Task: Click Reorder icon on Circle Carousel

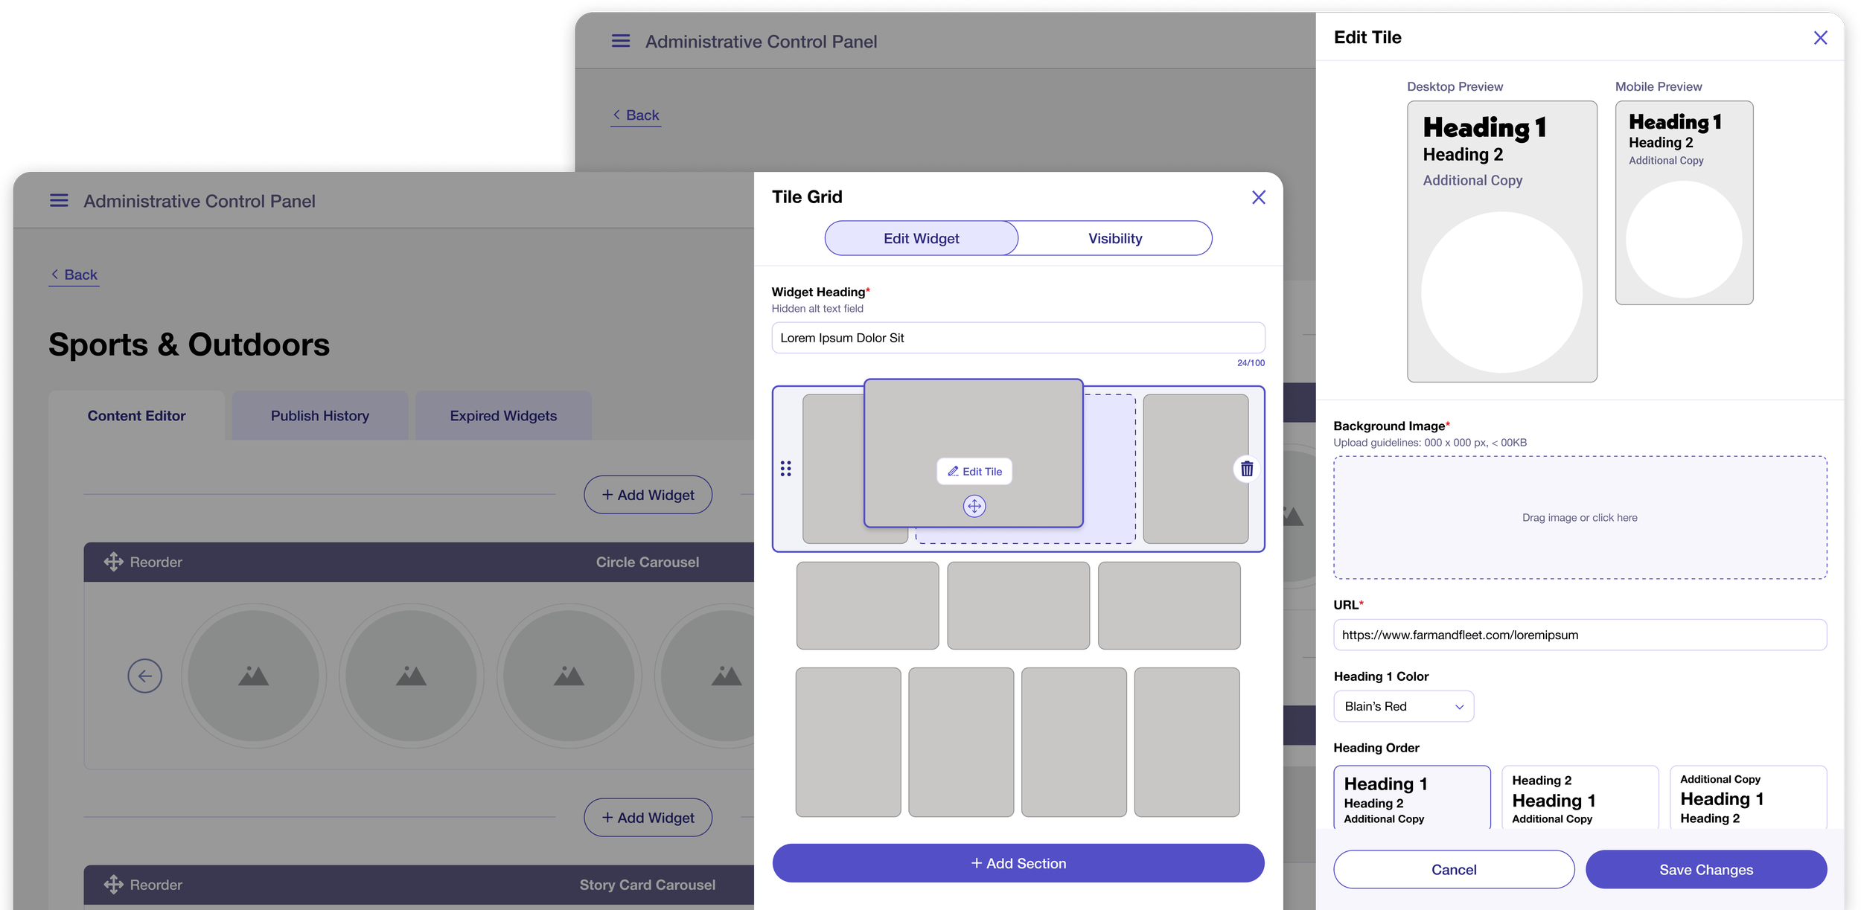Action: click(x=113, y=562)
